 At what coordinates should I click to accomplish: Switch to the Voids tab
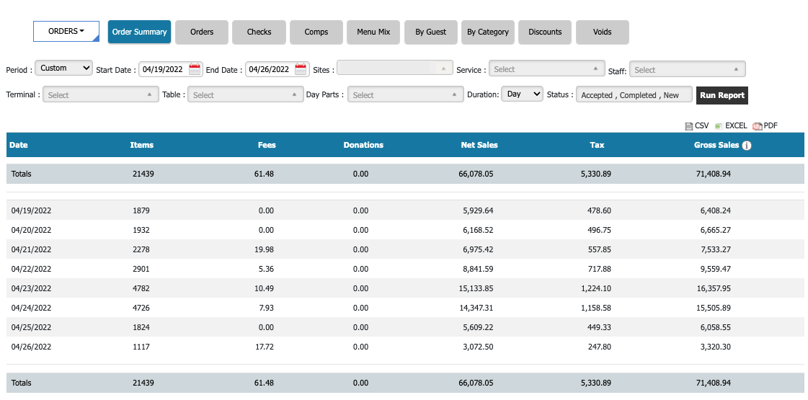click(x=603, y=32)
